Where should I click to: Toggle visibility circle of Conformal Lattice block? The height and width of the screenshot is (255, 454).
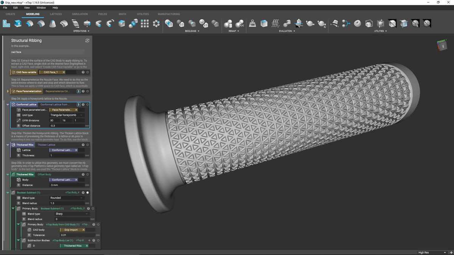click(x=88, y=104)
